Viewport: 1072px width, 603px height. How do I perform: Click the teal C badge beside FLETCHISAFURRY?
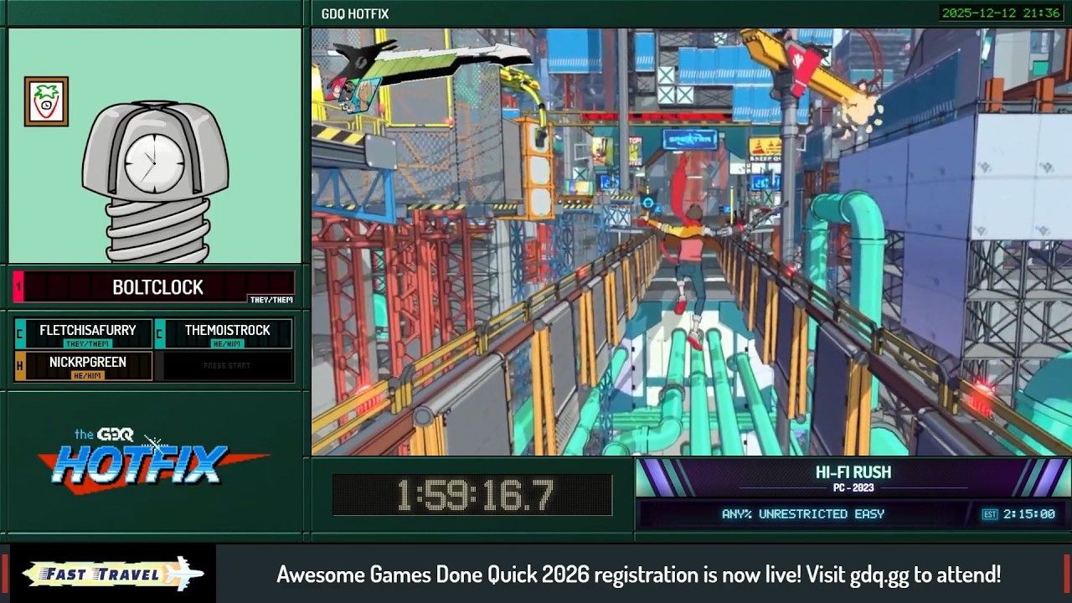[19, 334]
